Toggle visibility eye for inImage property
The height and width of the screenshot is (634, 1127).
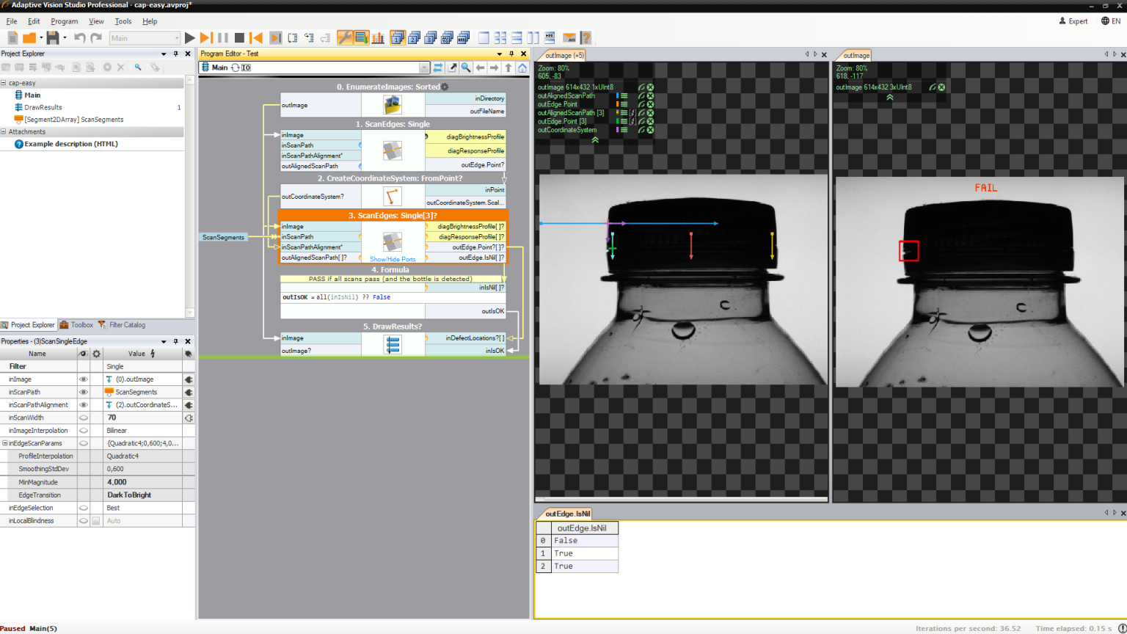coord(83,379)
